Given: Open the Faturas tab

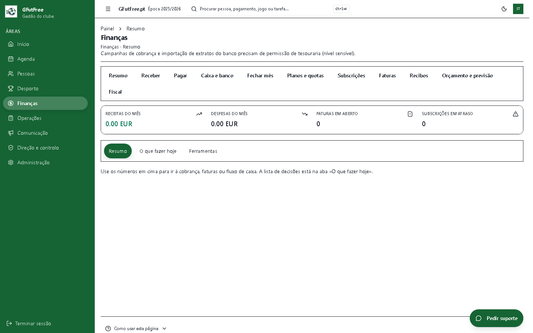Looking at the screenshot, I should 387,75.
